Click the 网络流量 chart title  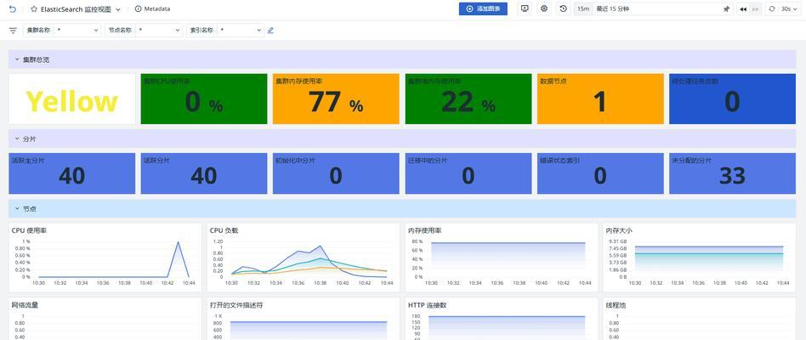[x=25, y=305]
